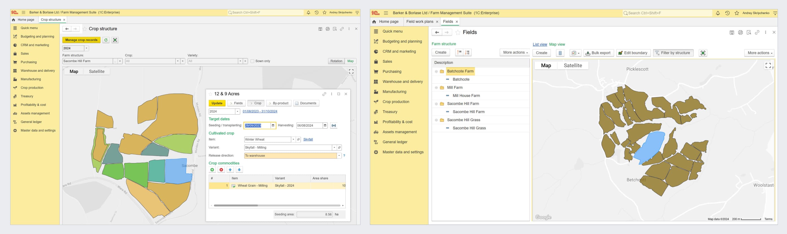Screen dimensions: 787x234
Task: Open the More actions dropdown in the Farm structure panel
Action: click(x=515, y=53)
